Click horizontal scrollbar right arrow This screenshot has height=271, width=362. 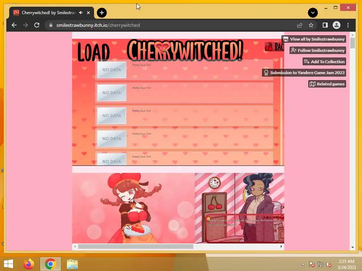coord(281,246)
